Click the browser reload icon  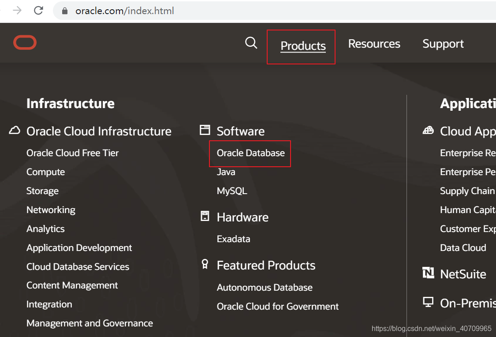click(x=39, y=11)
